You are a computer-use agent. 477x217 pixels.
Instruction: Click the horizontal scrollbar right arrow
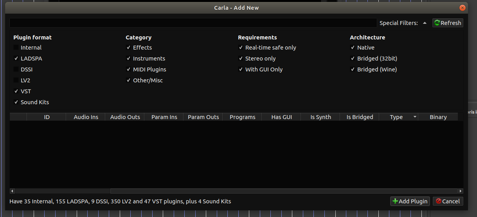(461, 191)
